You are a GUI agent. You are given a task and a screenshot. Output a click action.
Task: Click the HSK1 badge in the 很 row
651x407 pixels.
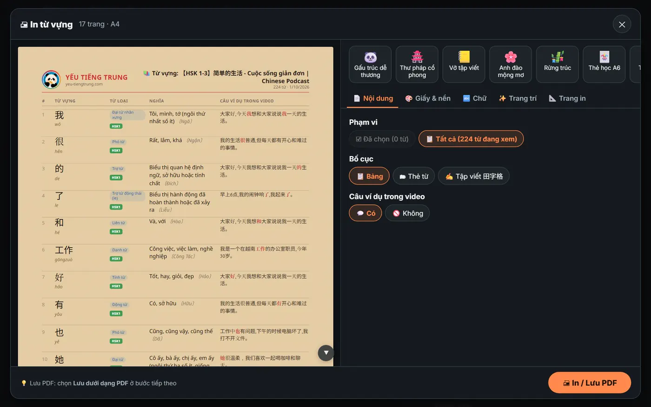point(116,151)
